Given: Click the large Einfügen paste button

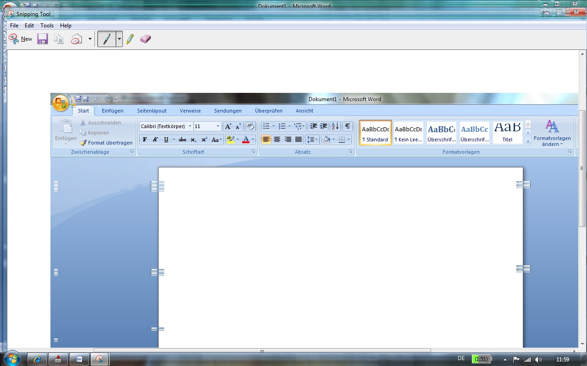Looking at the screenshot, I should click(x=66, y=133).
